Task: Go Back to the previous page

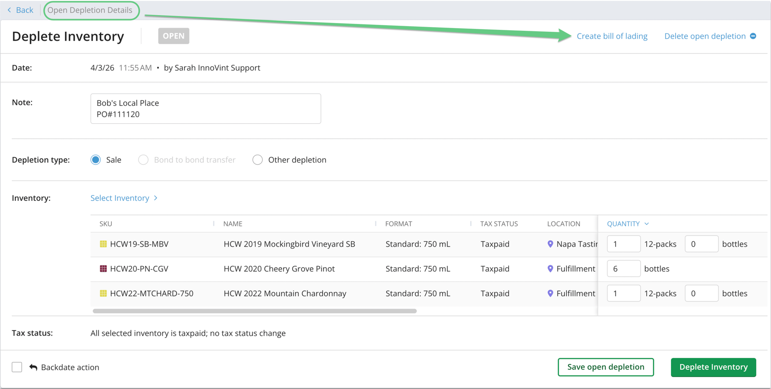Action: point(24,10)
